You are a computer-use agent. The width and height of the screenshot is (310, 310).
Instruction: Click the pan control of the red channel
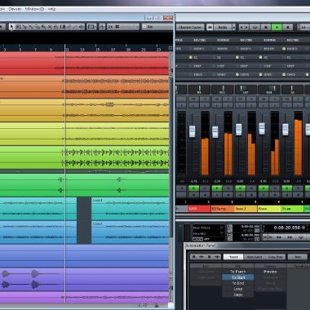pos(199,90)
